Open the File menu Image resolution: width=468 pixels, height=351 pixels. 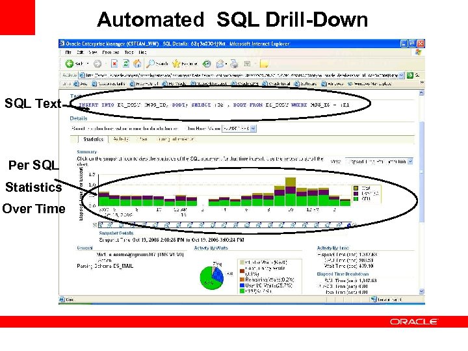coord(68,52)
